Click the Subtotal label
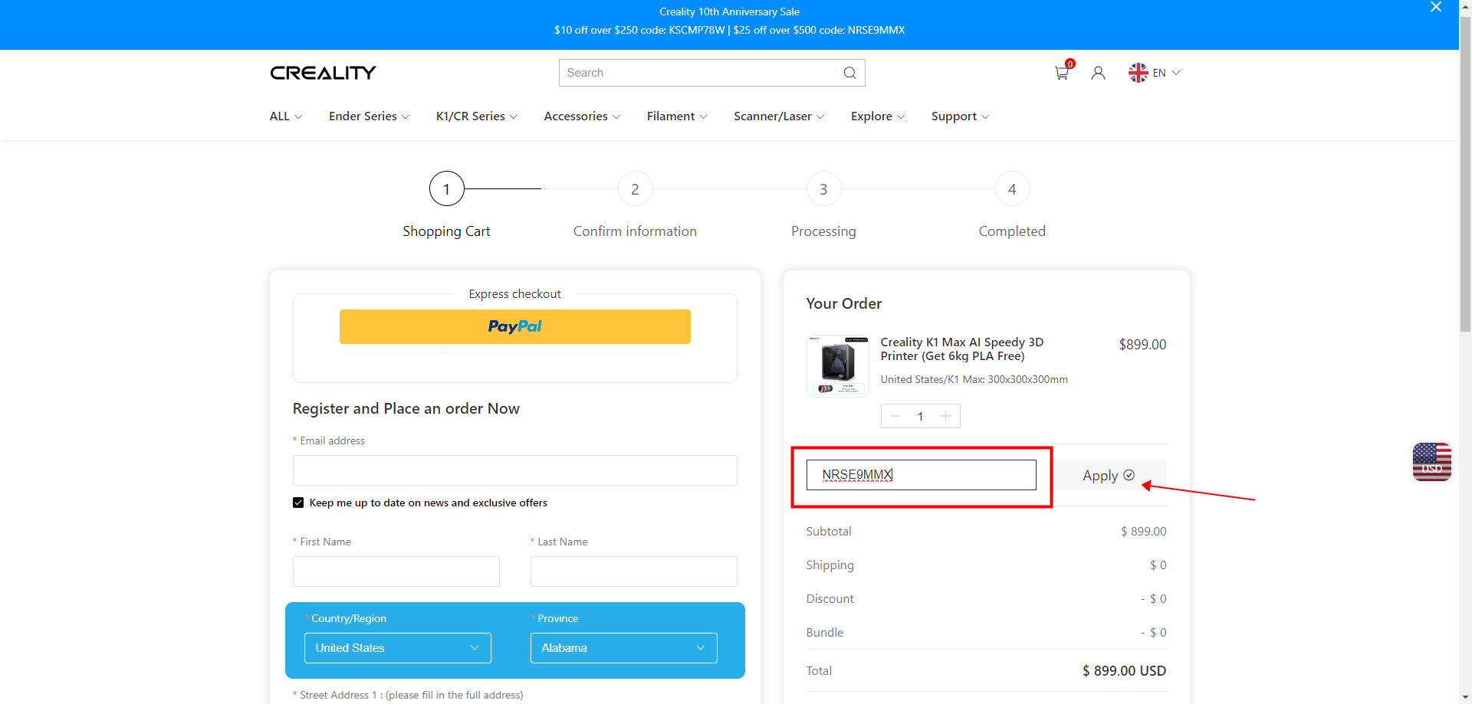 pos(828,532)
